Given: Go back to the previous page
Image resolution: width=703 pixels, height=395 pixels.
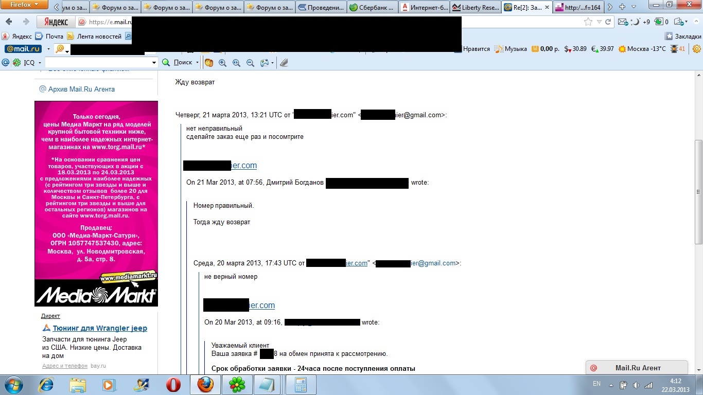Looking at the screenshot, I should tap(9, 22).
